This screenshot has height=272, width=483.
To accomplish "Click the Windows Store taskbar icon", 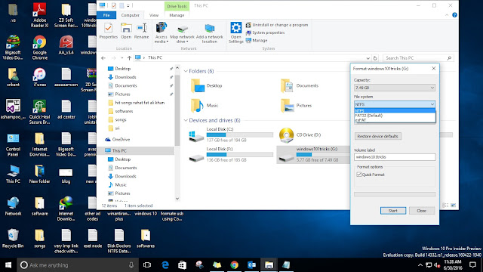I will [182, 265].
